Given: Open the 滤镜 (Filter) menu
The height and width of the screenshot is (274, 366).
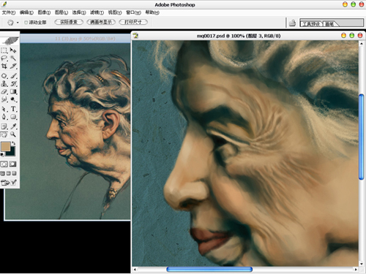Looking at the screenshot, I should click(x=97, y=12).
